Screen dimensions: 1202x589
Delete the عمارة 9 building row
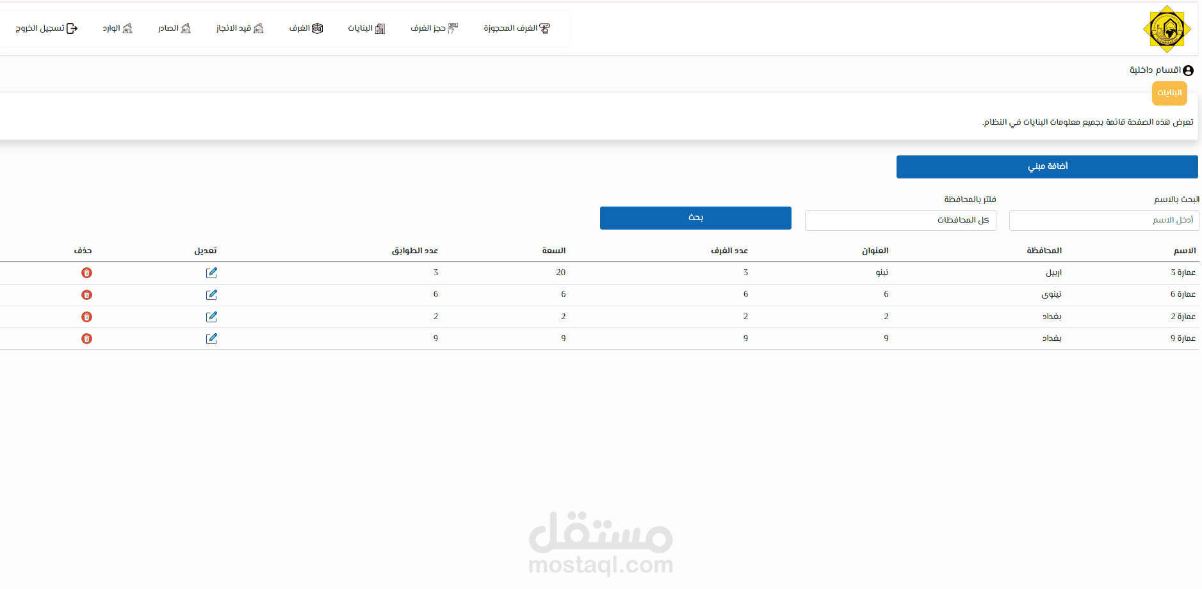point(86,338)
